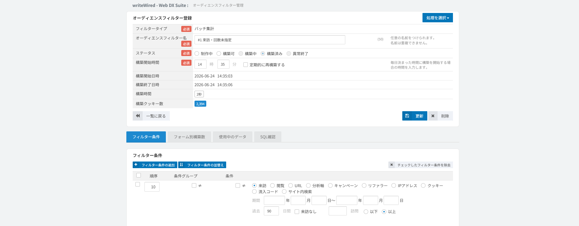
Task: Select the IPアドレス condition radio
Action: point(394,186)
